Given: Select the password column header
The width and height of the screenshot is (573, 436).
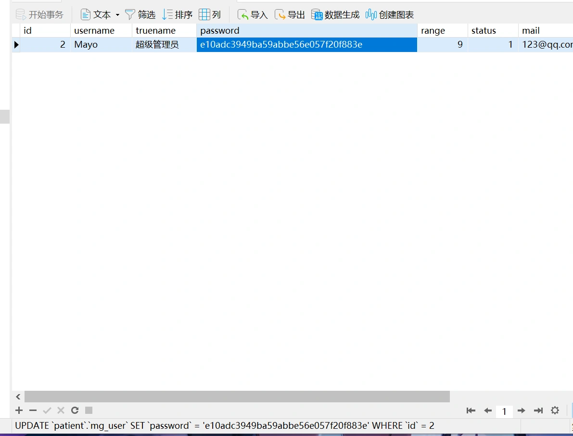Looking at the screenshot, I should click(306, 31).
